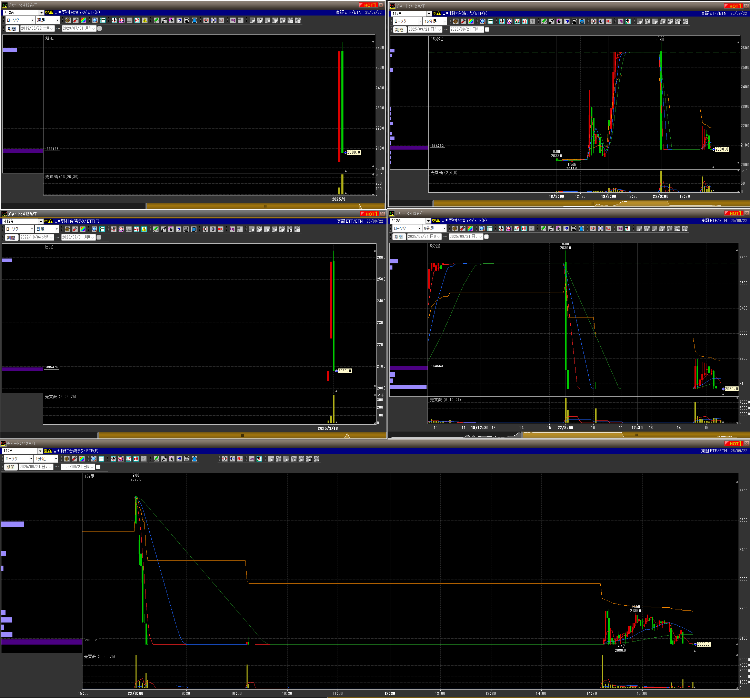
Task: Expand the 412A symbol code dropdown in 1-minute chart
Action: [40, 451]
